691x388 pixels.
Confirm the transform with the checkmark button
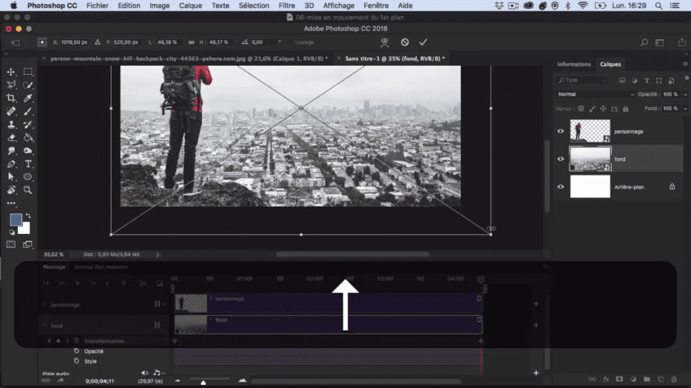tap(423, 42)
